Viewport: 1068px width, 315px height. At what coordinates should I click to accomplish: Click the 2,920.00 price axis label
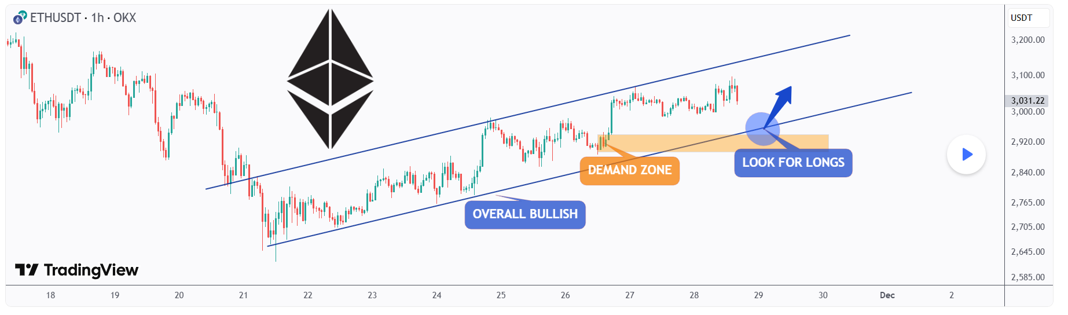point(1027,142)
